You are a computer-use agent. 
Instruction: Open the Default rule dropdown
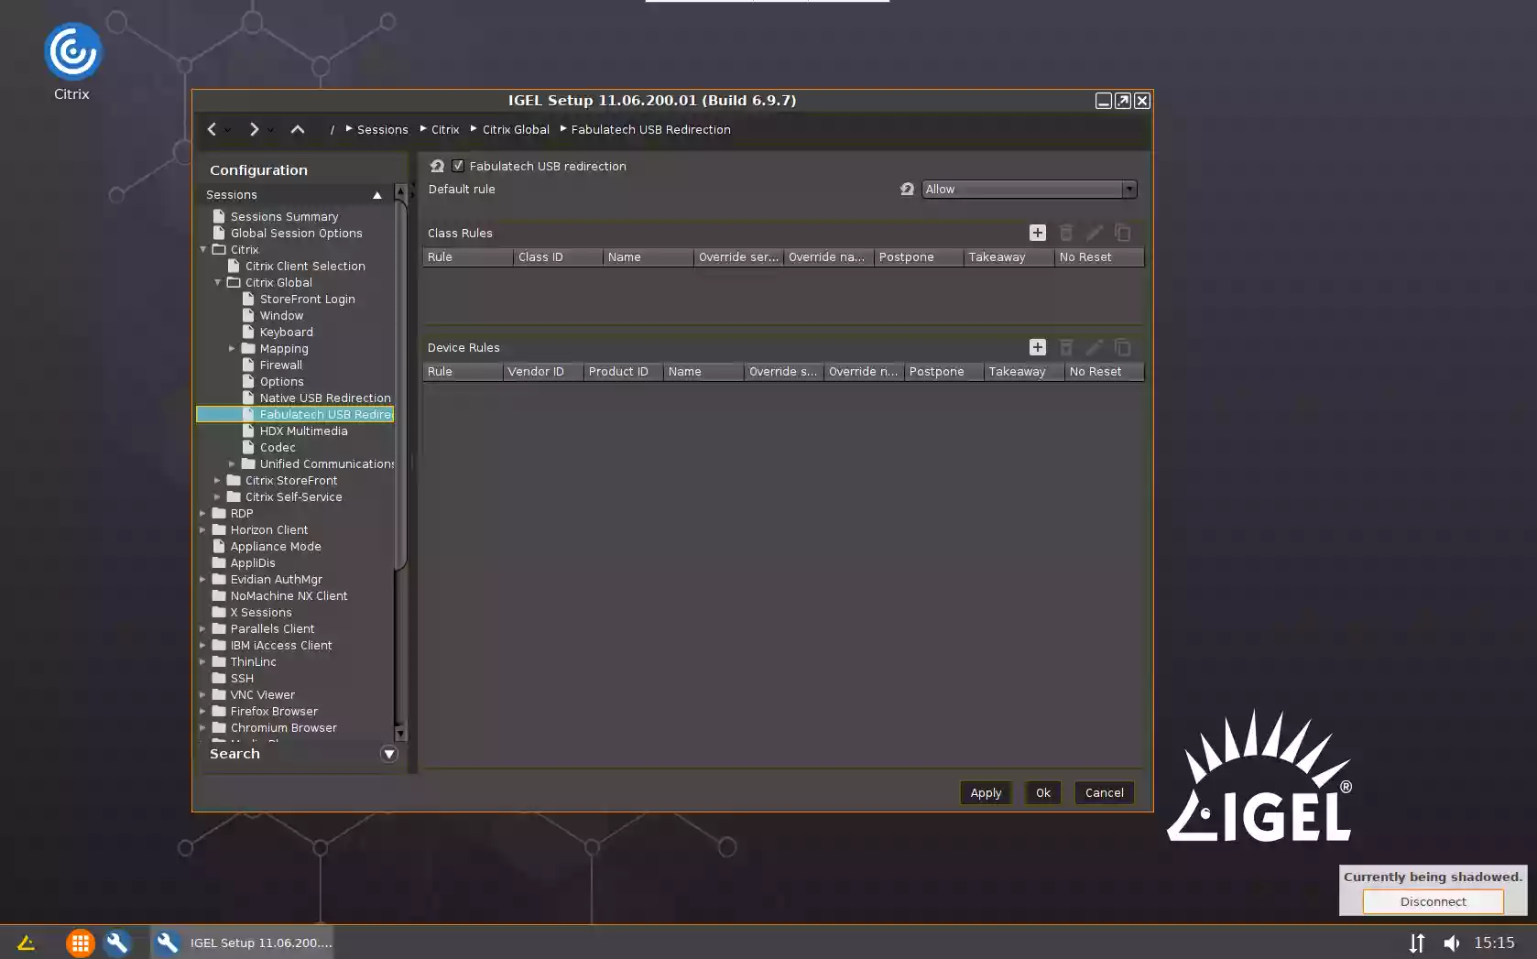coord(1030,189)
